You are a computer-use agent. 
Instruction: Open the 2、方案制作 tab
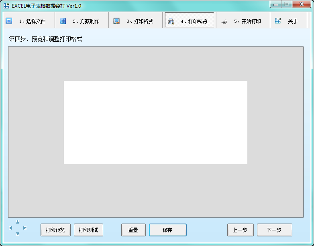[x=82, y=20]
